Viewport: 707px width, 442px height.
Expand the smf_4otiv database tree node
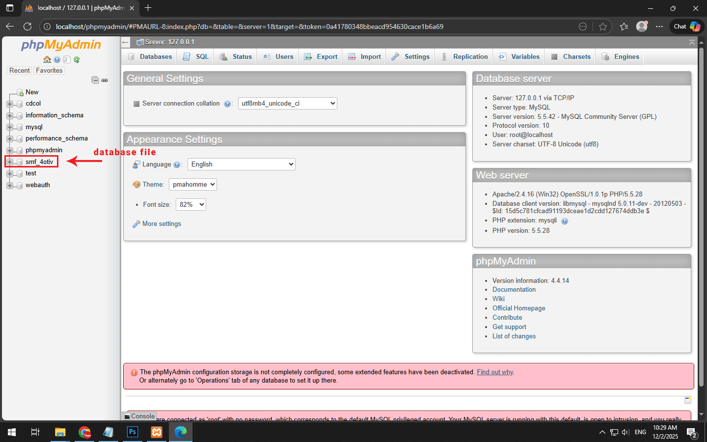pos(10,162)
